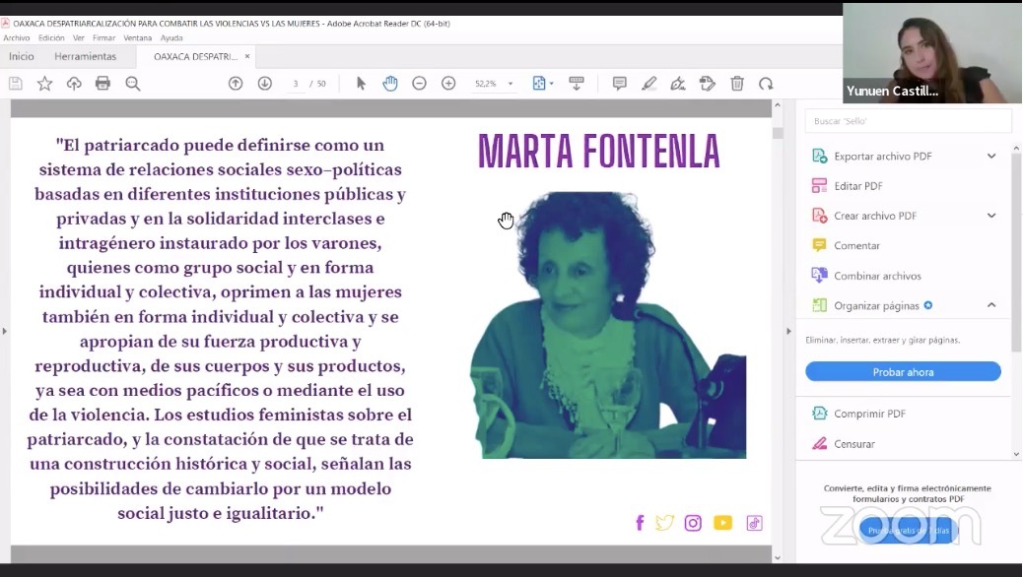
Task: Print the document using the printer icon
Action: [x=102, y=84]
